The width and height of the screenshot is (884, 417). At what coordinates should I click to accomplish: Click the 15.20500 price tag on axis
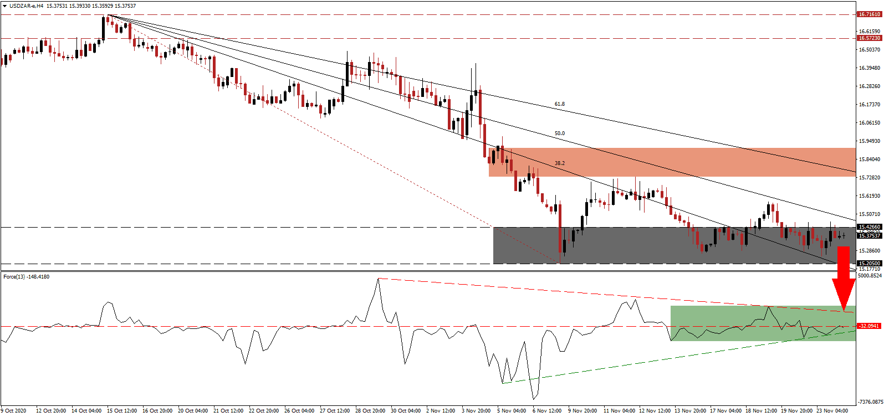(x=868, y=264)
